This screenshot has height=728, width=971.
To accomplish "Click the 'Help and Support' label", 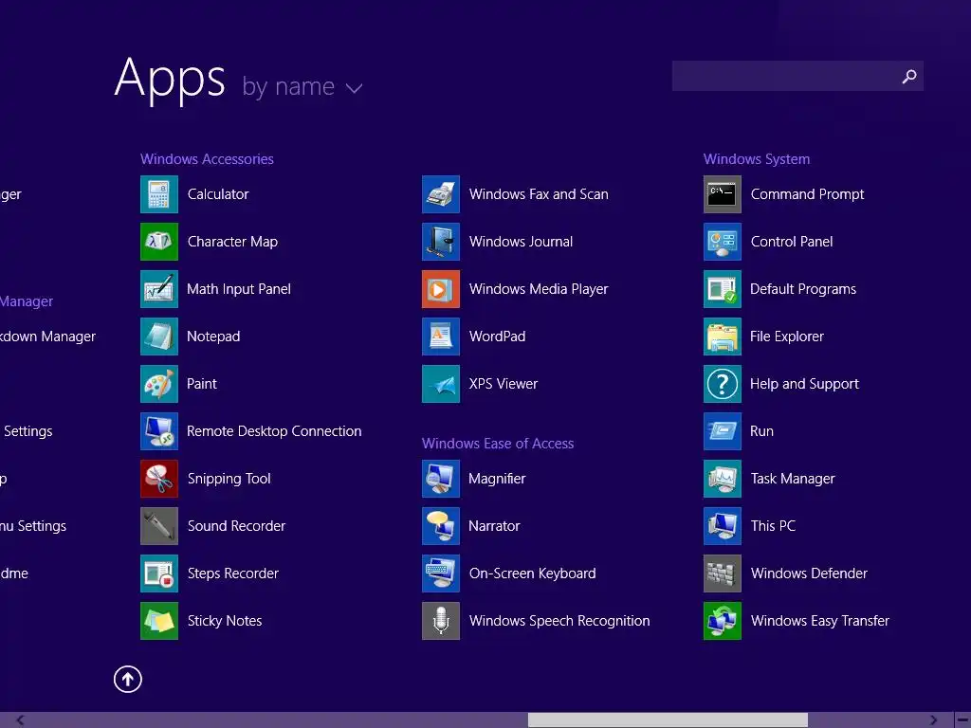I will (804, 384).
